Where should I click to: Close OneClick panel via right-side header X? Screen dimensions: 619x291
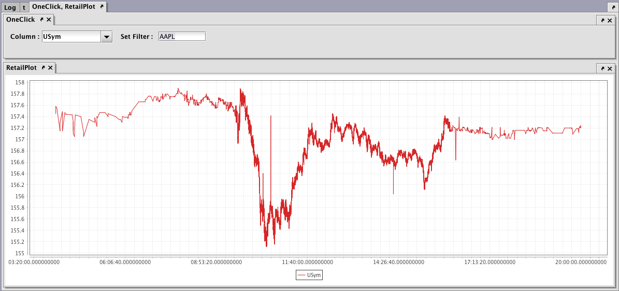tap(610, 20)
